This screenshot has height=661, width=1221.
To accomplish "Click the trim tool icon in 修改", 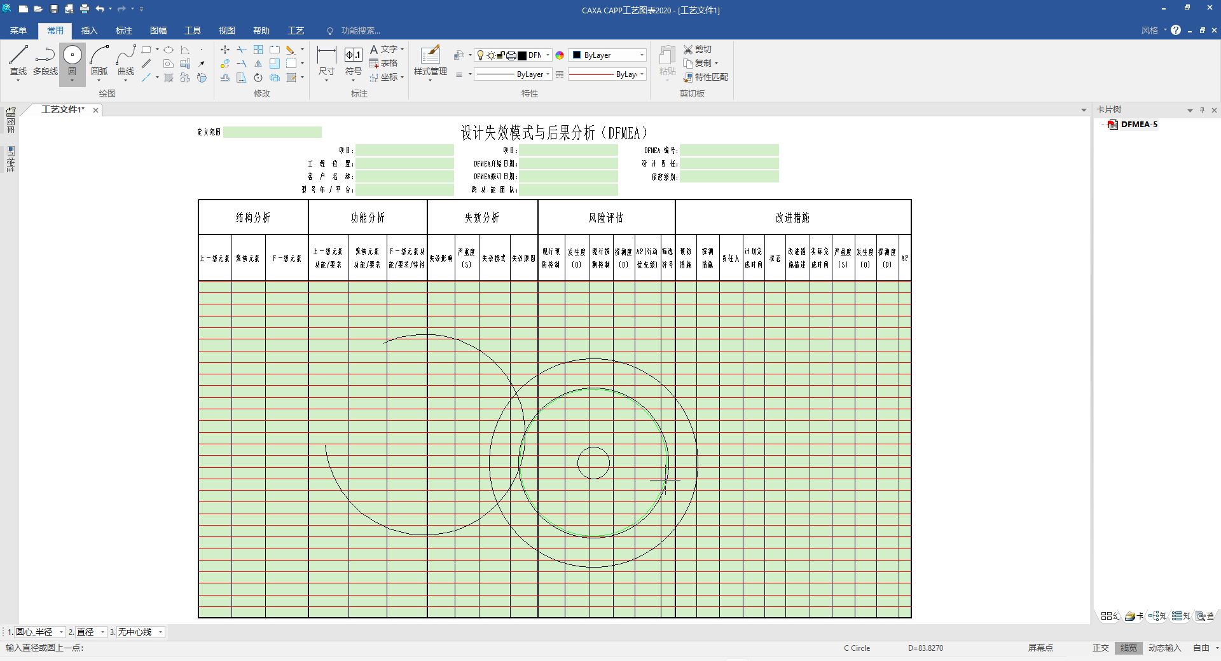I will (242, 50).
